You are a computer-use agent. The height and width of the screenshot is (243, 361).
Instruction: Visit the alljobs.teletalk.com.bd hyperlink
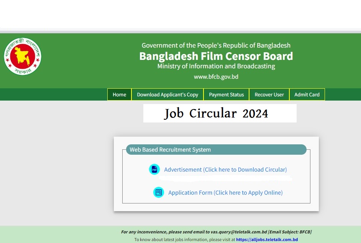(267, 239)
